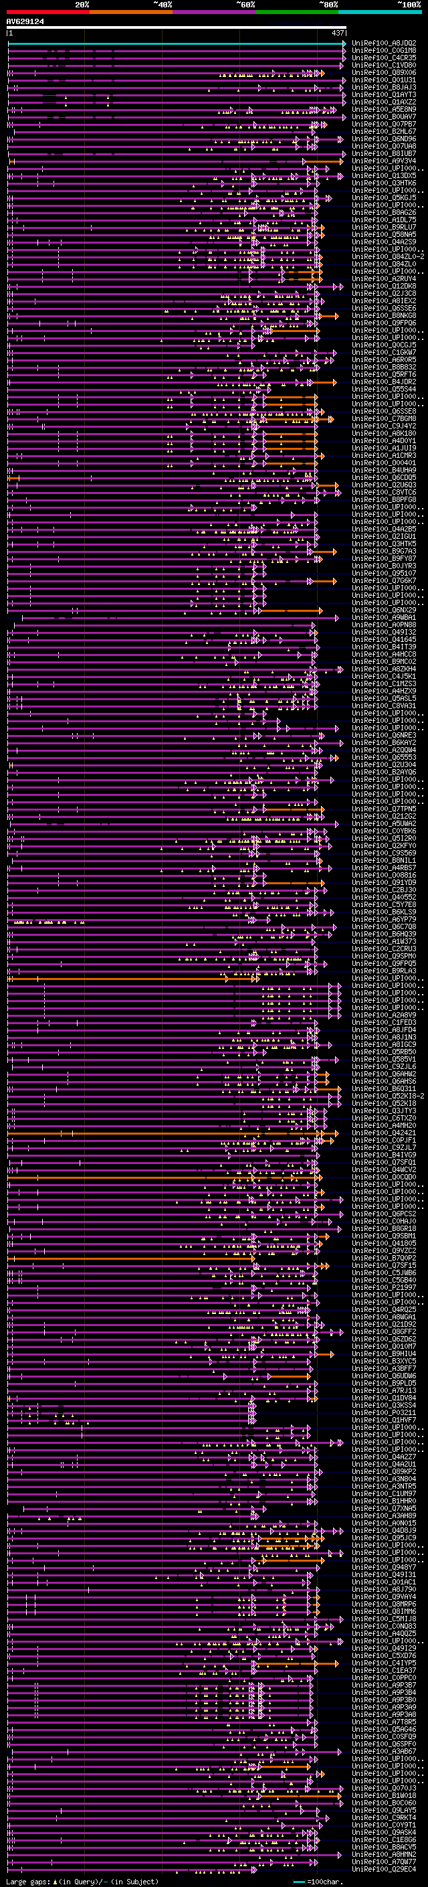The width and height of the screenshot is (428, 1887).
Task: Click the orange ~40% identity legend segment
Action: coord(131,12)
